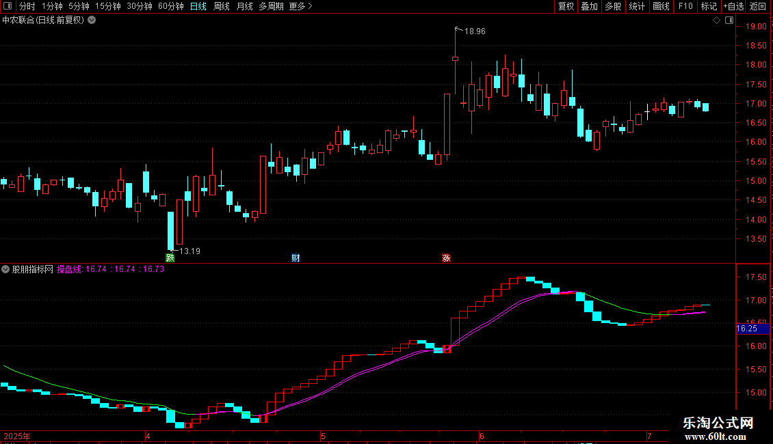The height and width of the screenshot is (444, 773).
Task: Click the month 6 marker on timeline
Action: (x=482, y=436)
